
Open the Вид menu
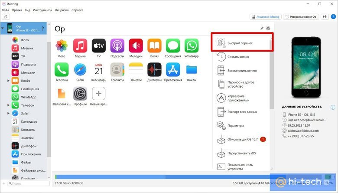point(27,10)
